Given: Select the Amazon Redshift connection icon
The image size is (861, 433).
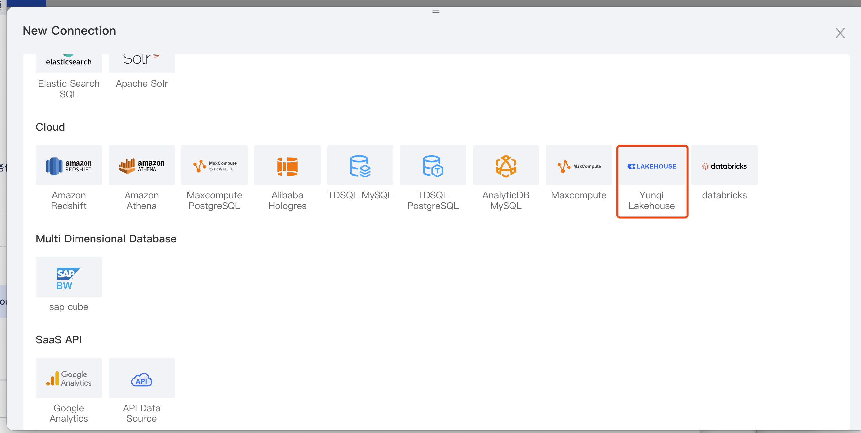Looking at the screenshot, I should coord(69,166).
